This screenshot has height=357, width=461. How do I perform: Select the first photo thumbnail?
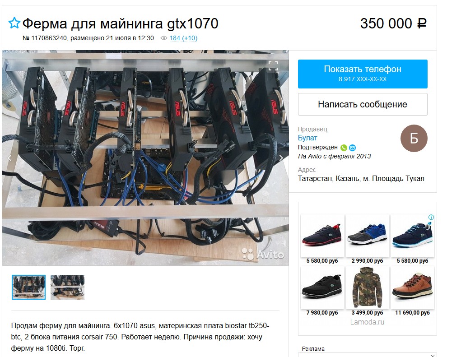28,287
